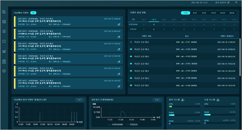The width and height of the screenshot is (242, 130).
Task: Open the presentation board icon in sidebar
Action: 4,31
